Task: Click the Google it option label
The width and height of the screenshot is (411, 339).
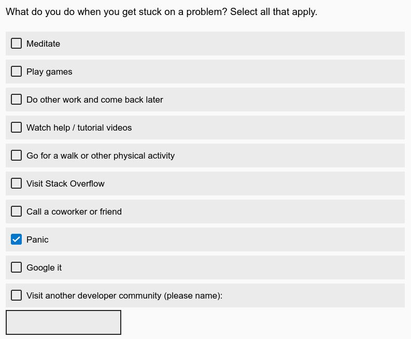Action: (x=44, y=267)
